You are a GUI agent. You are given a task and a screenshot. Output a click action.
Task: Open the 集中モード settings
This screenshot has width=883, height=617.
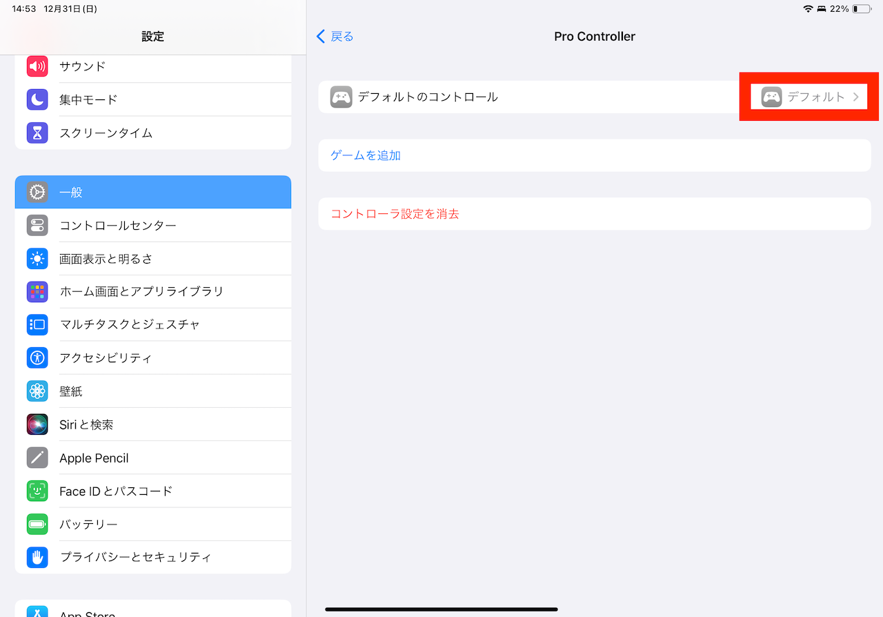tap(153, 99)
